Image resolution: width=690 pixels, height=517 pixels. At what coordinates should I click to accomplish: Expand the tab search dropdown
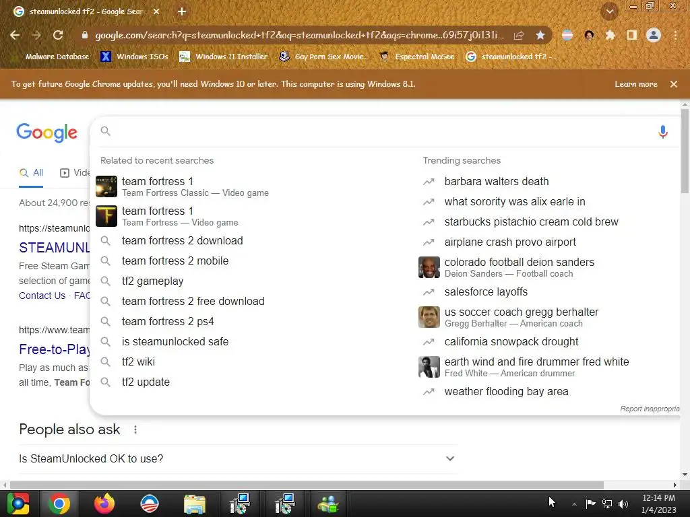610,11
